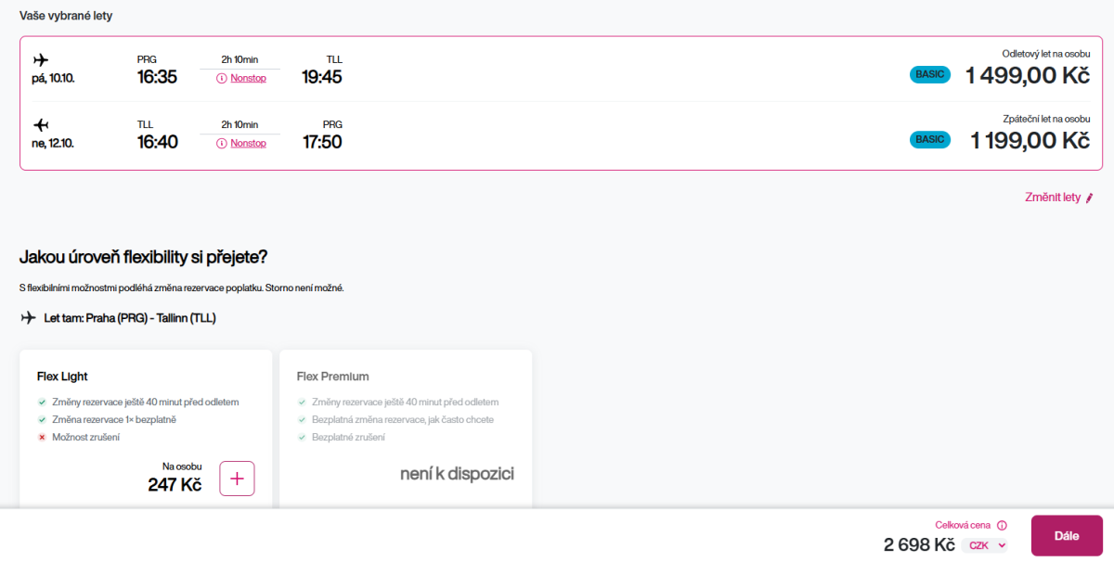The image size is (1114, 562).
Task: Click the return flight Nonstop link
Action: click(x=248, y=144)
